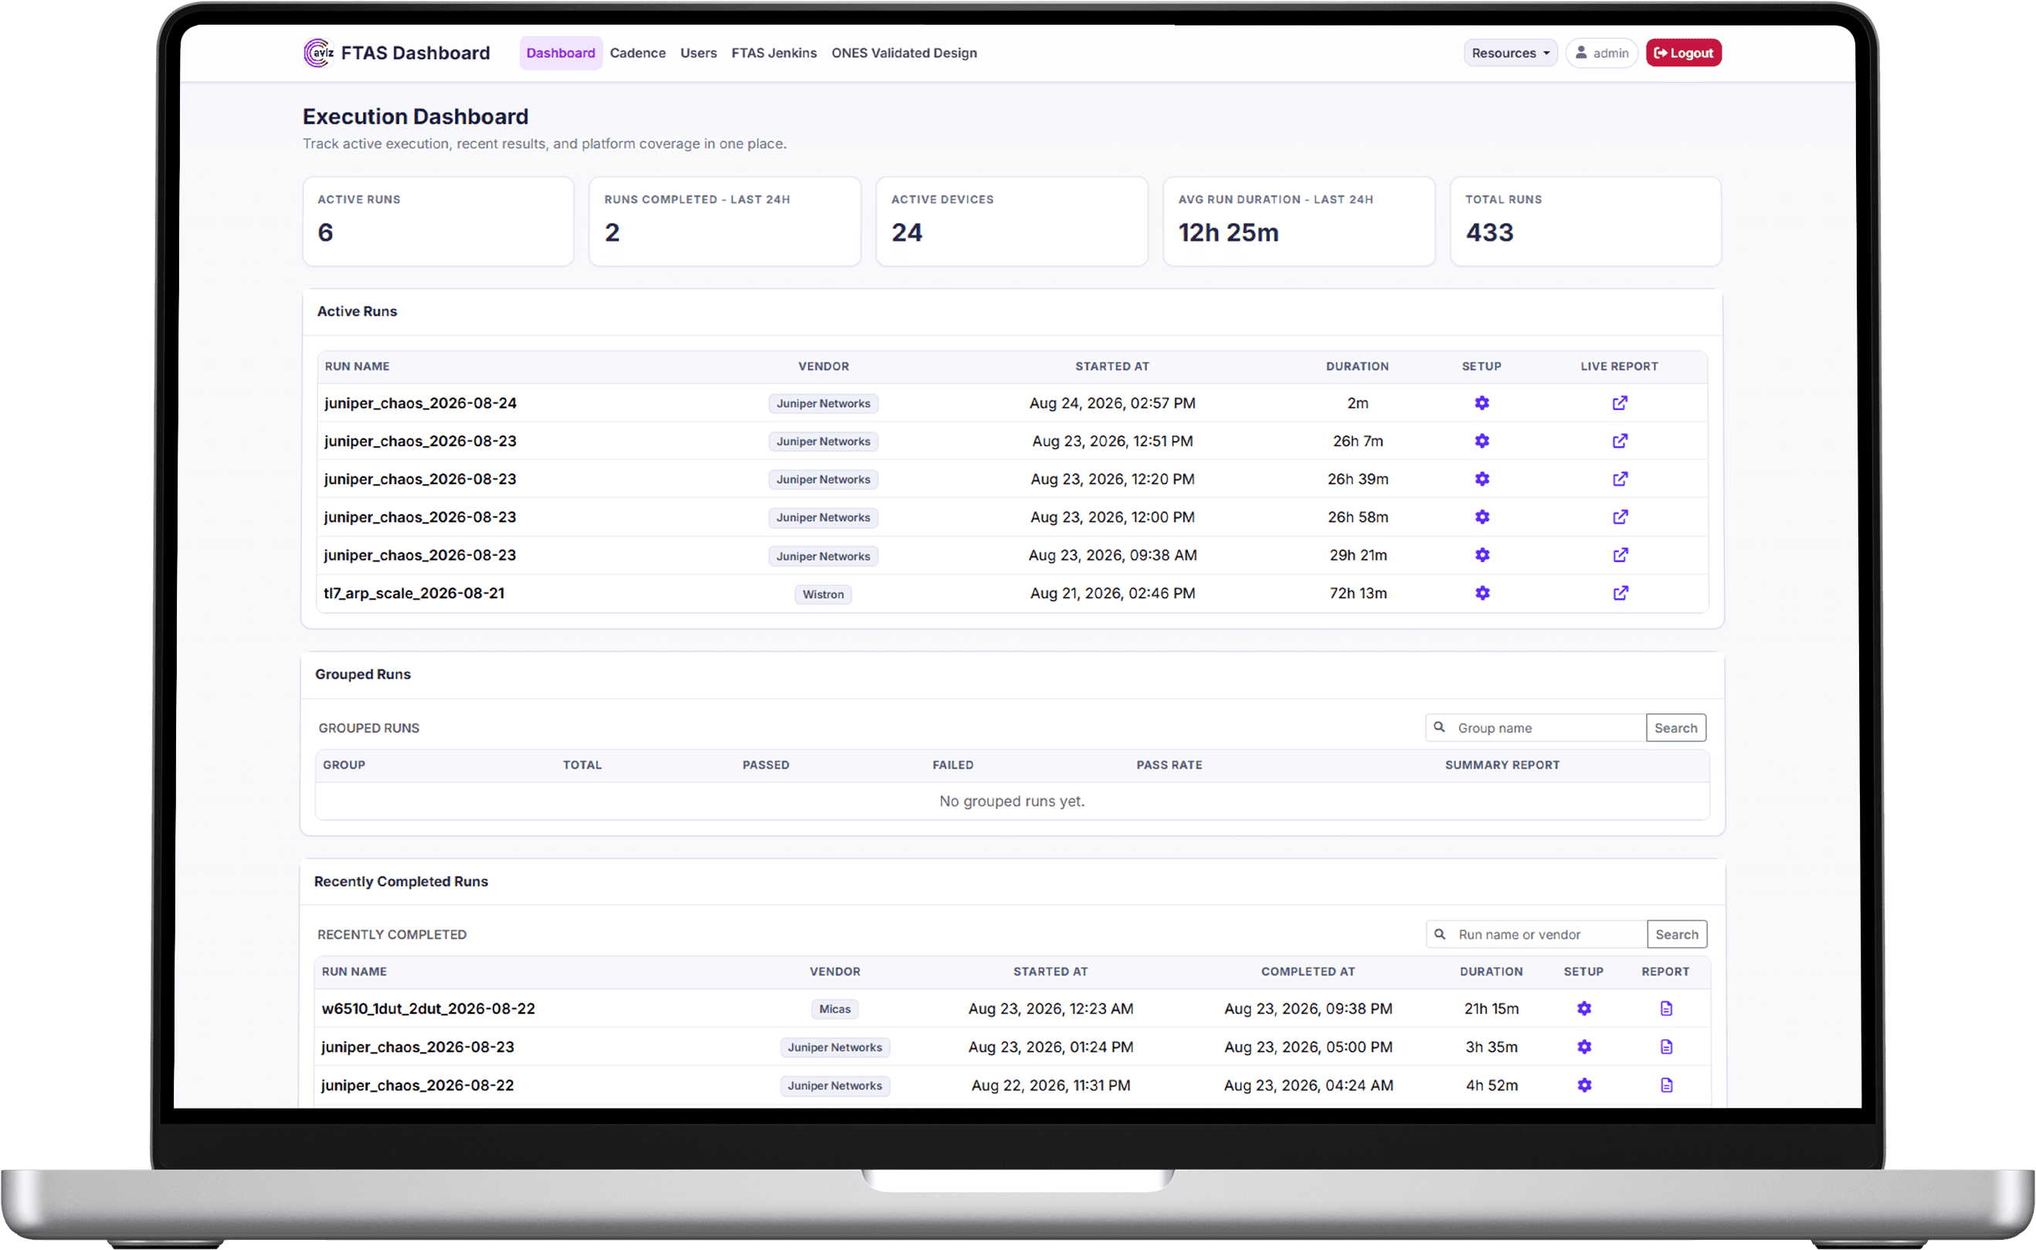2036x1250 pixels.
Task: Click the Total Runs stat card
Action: 1585,222
